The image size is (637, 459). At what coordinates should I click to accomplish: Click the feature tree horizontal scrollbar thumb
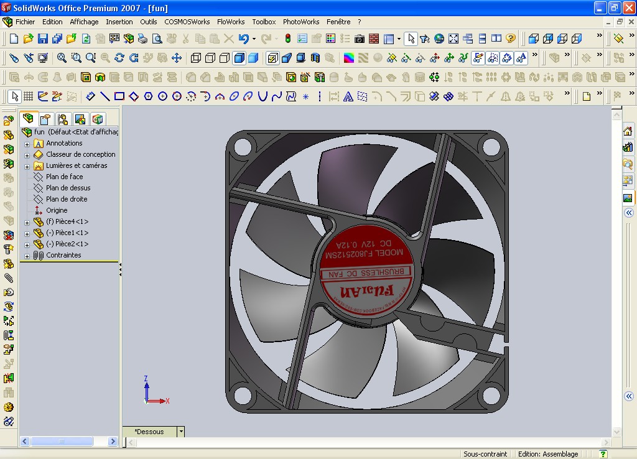pos(62,441)
